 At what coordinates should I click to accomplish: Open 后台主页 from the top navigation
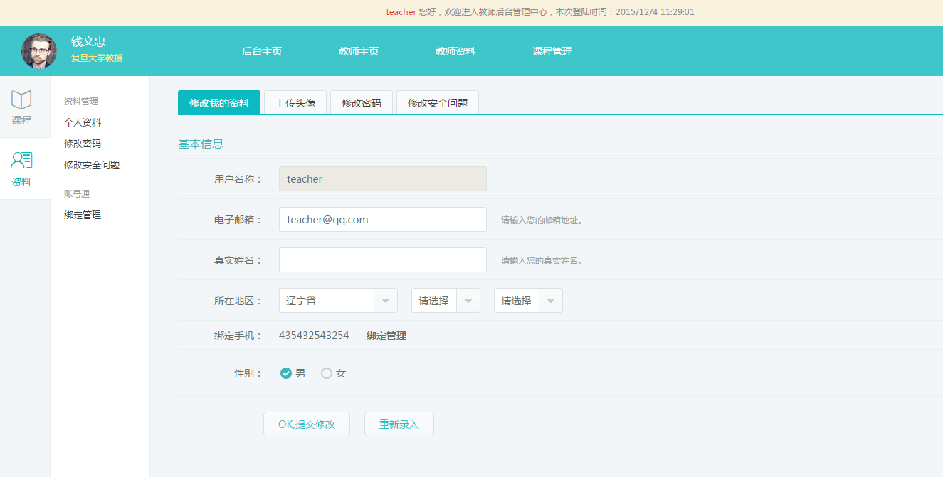261,50
